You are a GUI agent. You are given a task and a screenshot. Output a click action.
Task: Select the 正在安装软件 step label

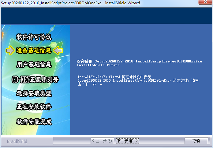pyautogui.click(x=34, y=107)
